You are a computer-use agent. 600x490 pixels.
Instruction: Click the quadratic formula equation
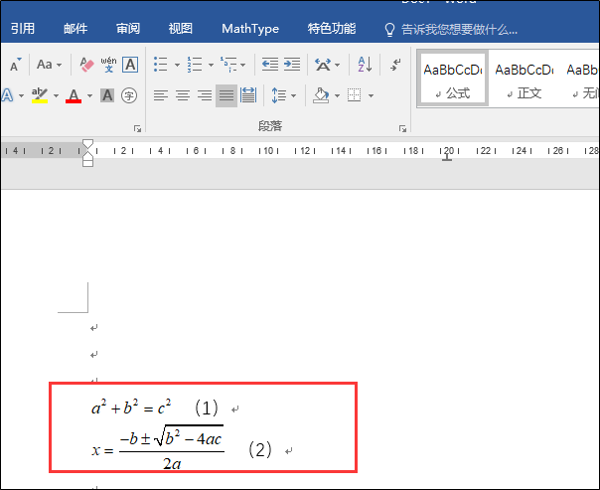[158, 448]
